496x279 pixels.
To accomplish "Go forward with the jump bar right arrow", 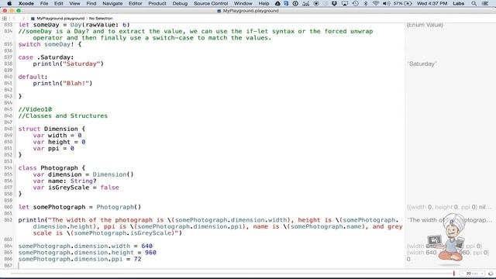I will click(23, 19).
